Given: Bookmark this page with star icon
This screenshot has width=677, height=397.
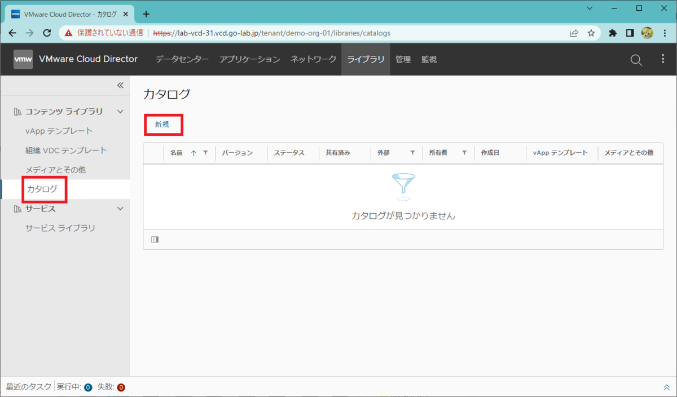Looking at the screenshot, I should coord(591,33).
